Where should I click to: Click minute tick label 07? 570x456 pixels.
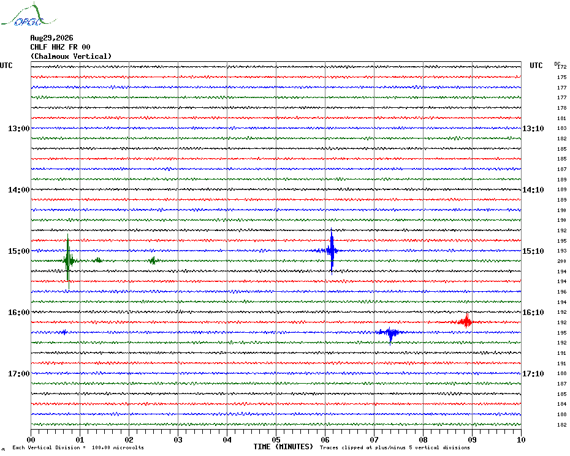coord(374,439)
